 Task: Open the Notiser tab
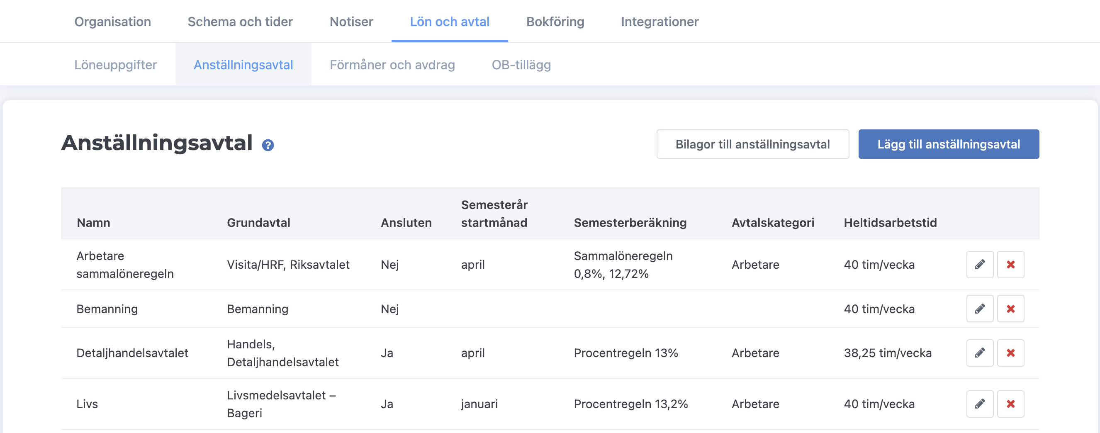pyautogui.click(x=351, y=21)
